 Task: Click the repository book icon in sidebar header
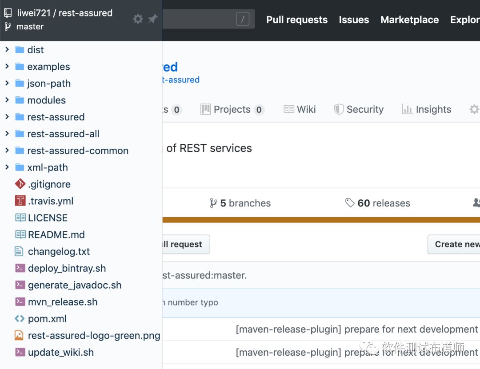(x=8, y=13)
